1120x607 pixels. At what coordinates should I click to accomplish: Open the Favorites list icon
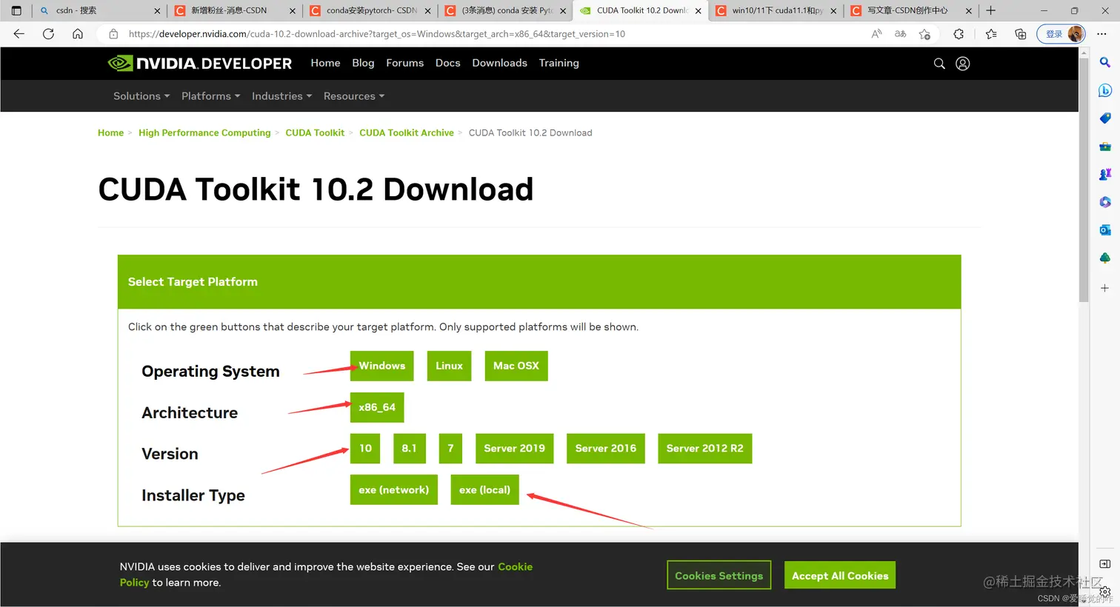(x=991, y=34)
